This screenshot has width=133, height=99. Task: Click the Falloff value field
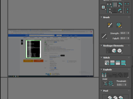(x=124, y=38)
